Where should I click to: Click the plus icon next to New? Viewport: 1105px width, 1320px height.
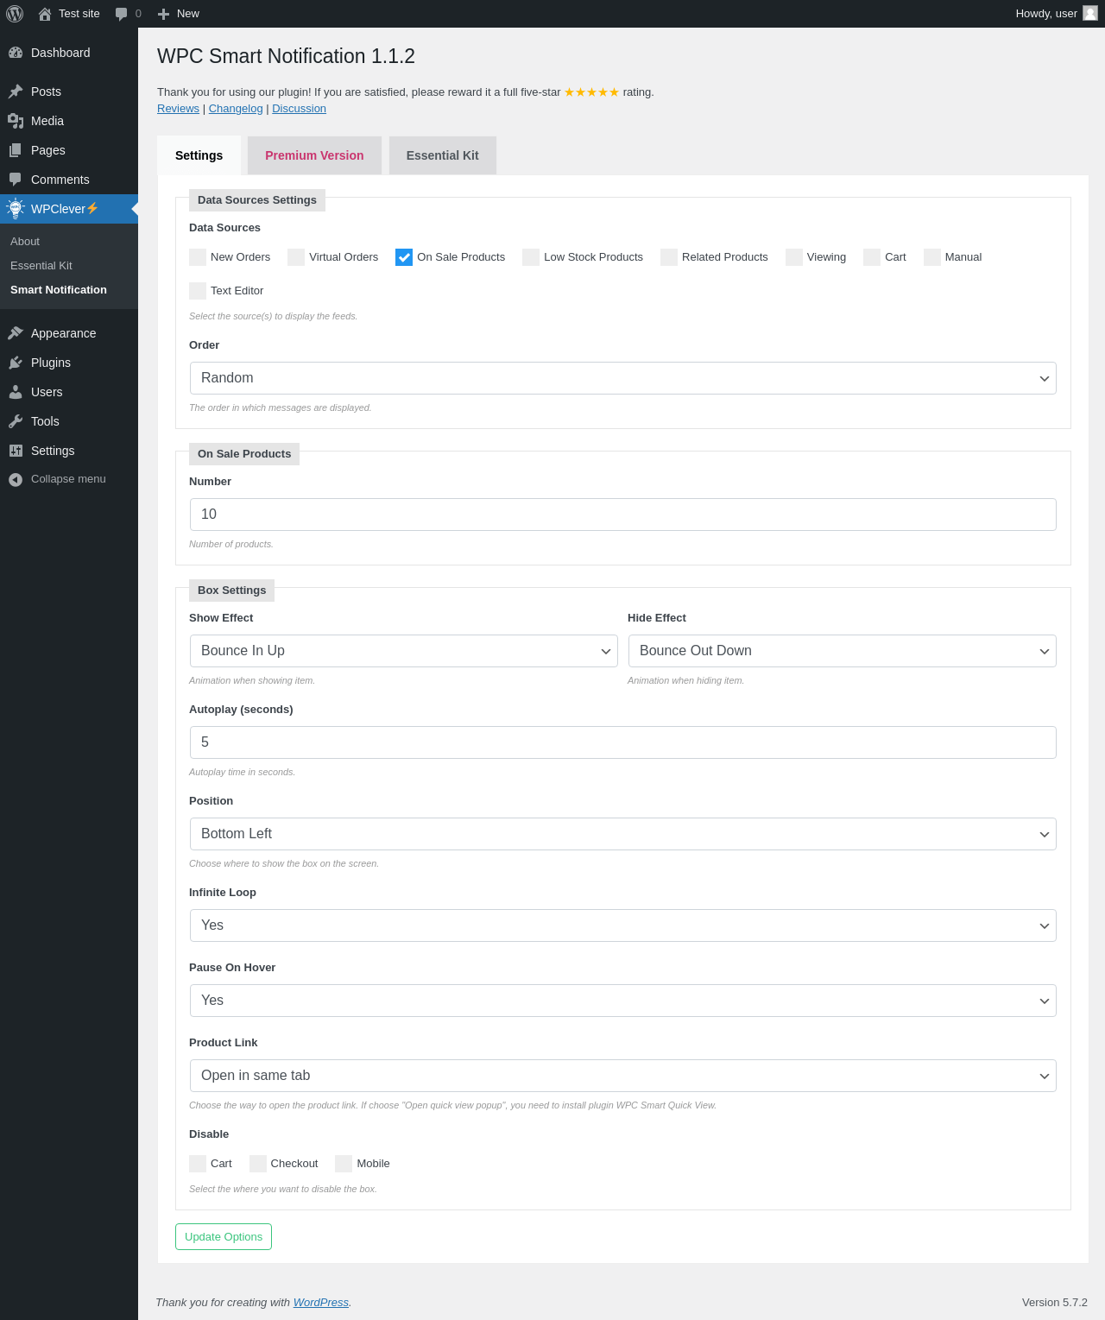tap(163, 14)
